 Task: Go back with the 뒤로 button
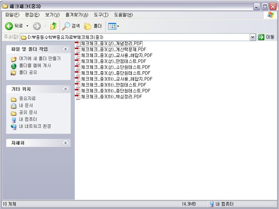[14, 26]
